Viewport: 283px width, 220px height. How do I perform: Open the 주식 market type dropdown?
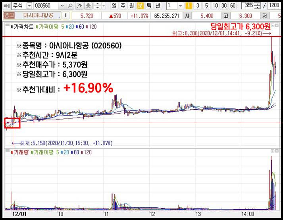pyautogui.click(x=29, y=6)
